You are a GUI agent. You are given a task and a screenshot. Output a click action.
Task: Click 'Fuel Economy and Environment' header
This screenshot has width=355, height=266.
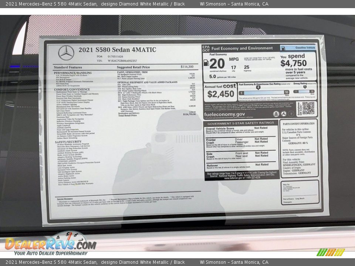tap(242, 48)
